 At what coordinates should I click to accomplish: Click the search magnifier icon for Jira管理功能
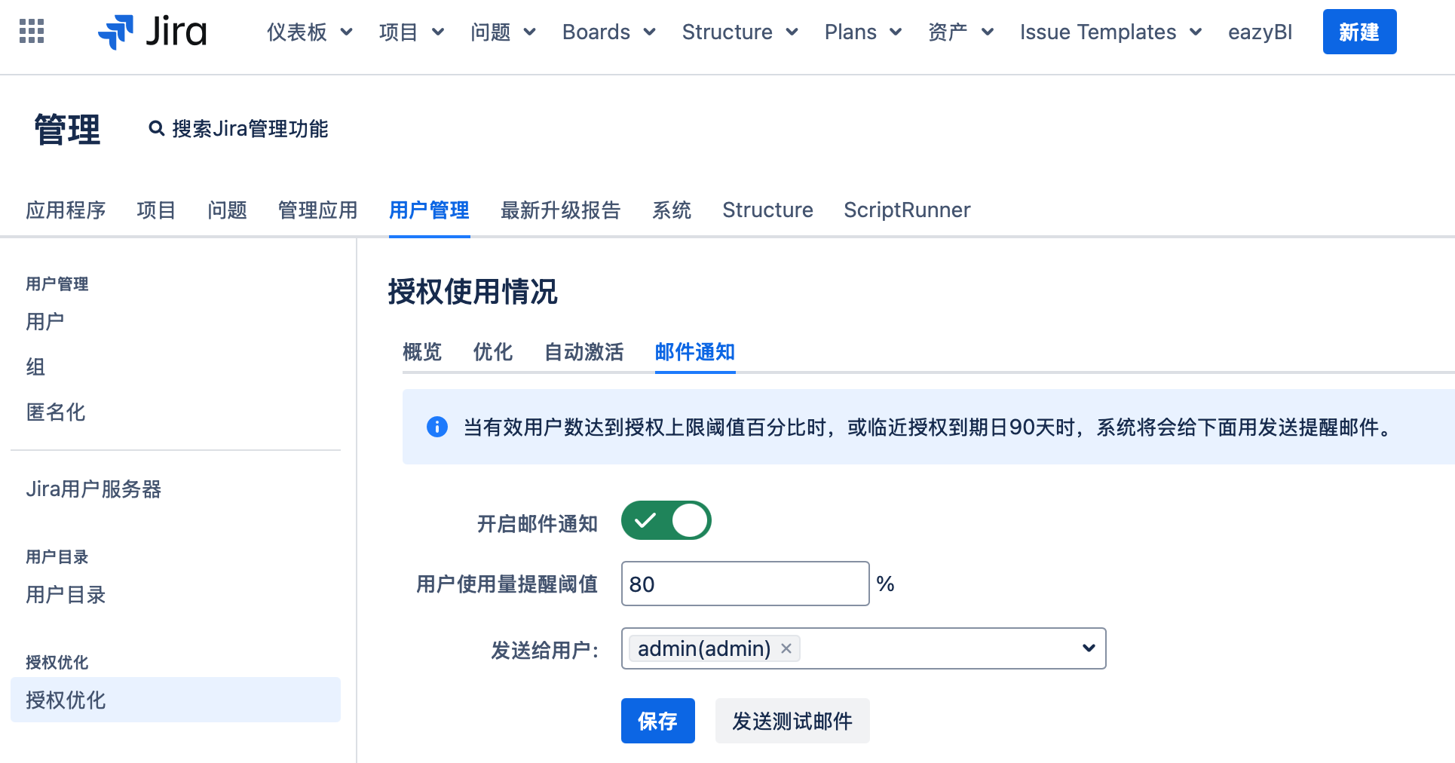[x=156, y=129]
